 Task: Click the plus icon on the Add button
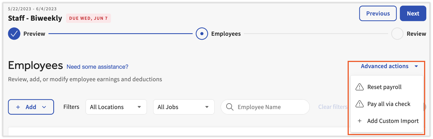pyautogui.click(x=18, y=107)
